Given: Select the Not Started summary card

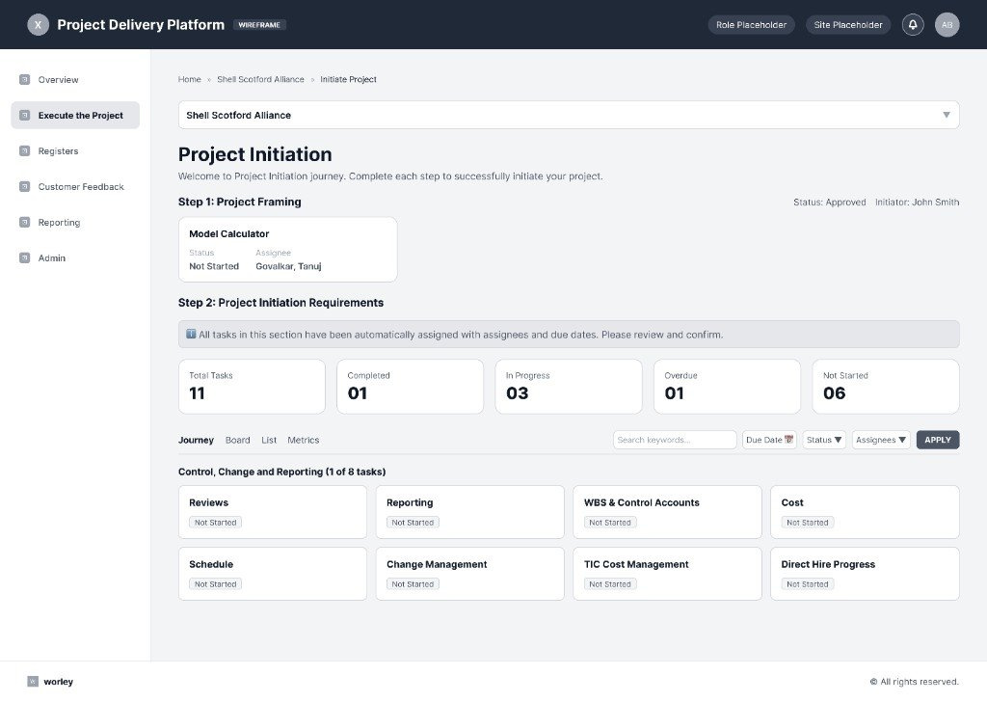Looking at the screenshot, I should point(886,387).
